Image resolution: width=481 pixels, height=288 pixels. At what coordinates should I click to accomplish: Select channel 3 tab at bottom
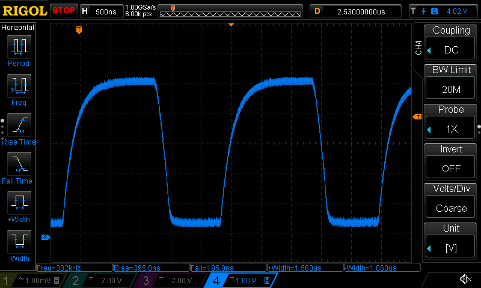[170, 280]
